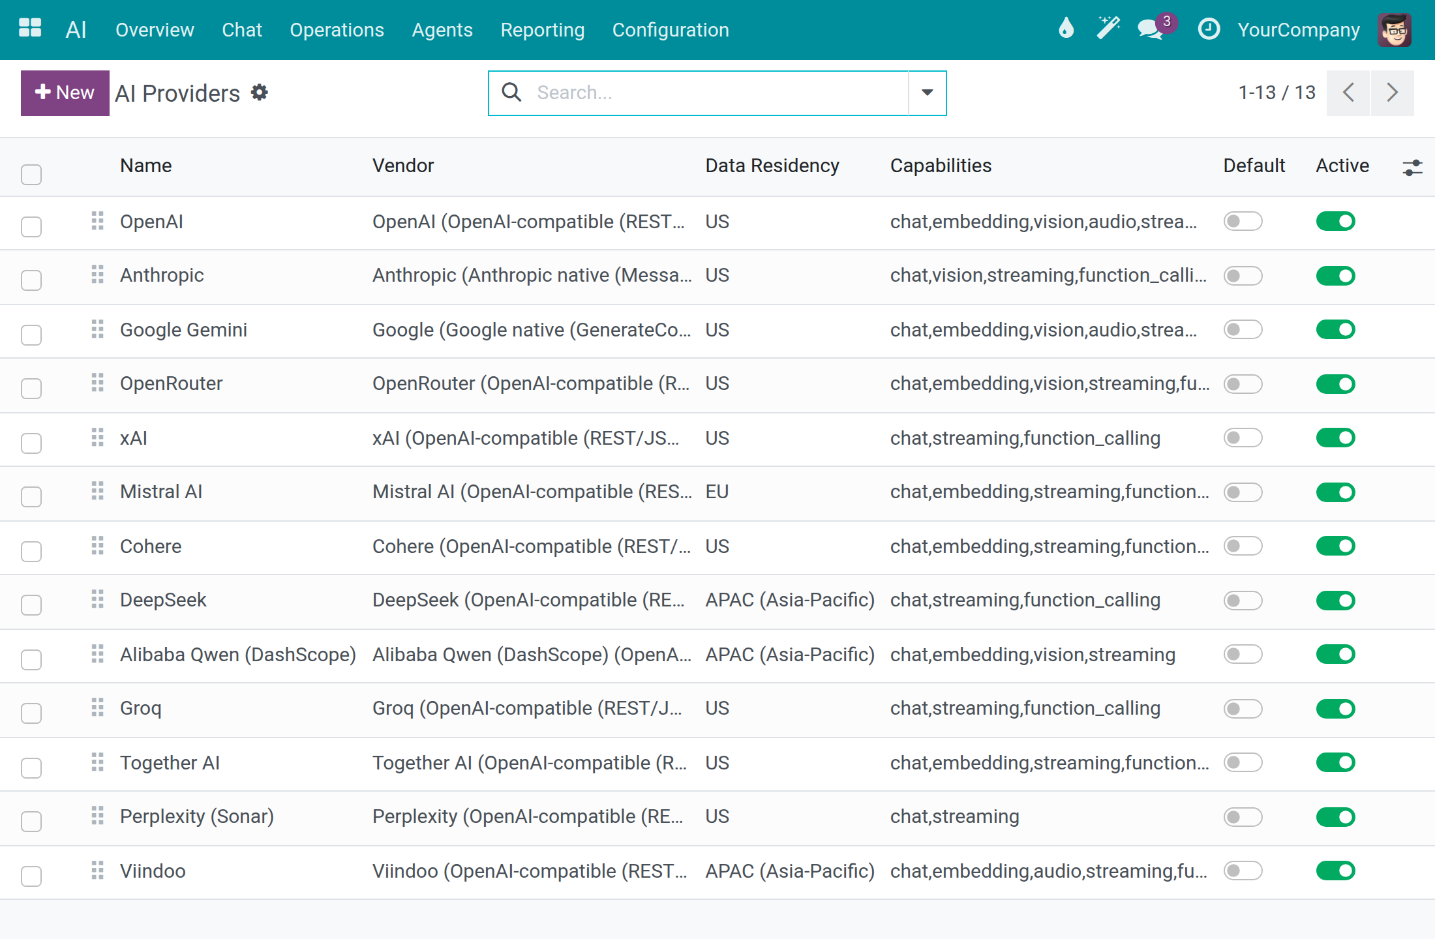Check the Cohere row checkbox

(x=31, y=551)
